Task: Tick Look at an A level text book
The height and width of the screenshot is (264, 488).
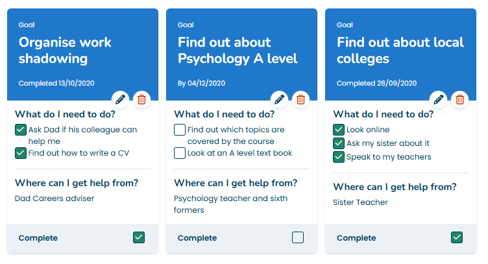Action: point(180,153)
